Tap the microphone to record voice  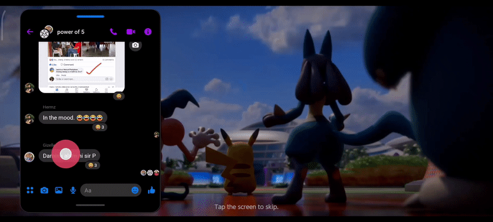(x=73, y=190)
